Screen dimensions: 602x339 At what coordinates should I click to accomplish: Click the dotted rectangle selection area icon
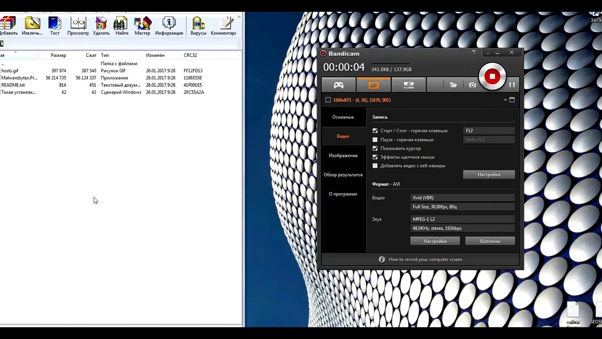pos(328,100)
